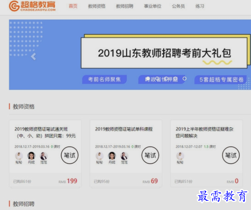Open the 事业单位 nav tab
This screenshot has width=251, height=210.
[152, 6]
